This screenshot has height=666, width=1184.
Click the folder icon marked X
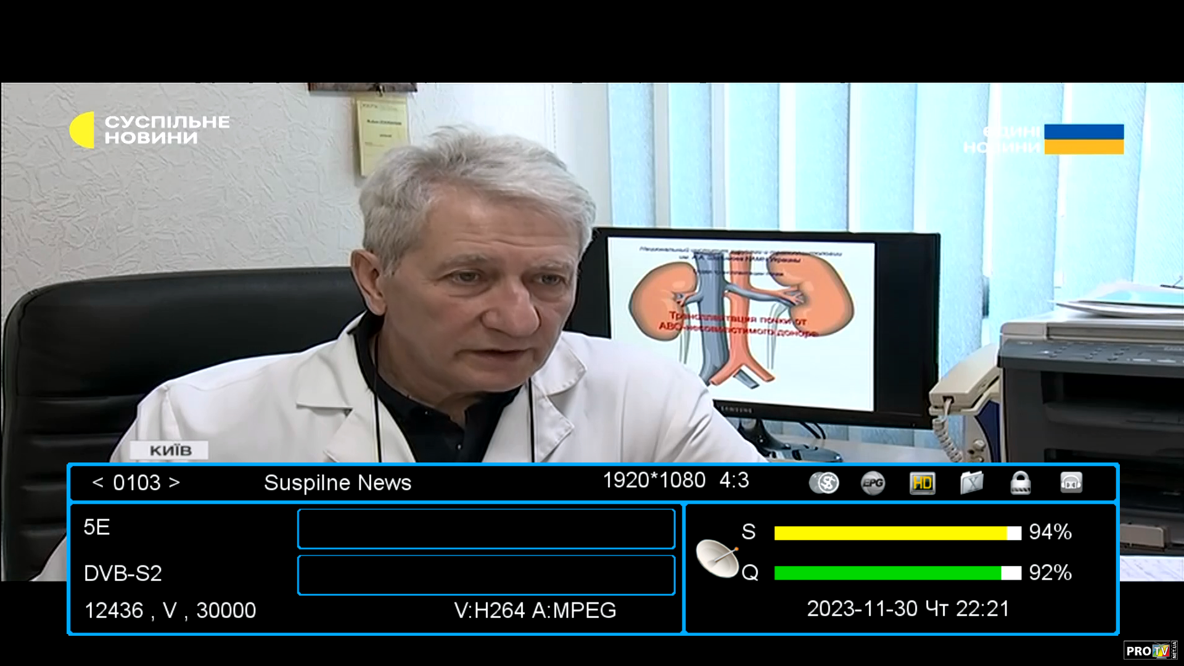(x=971, y=483)
